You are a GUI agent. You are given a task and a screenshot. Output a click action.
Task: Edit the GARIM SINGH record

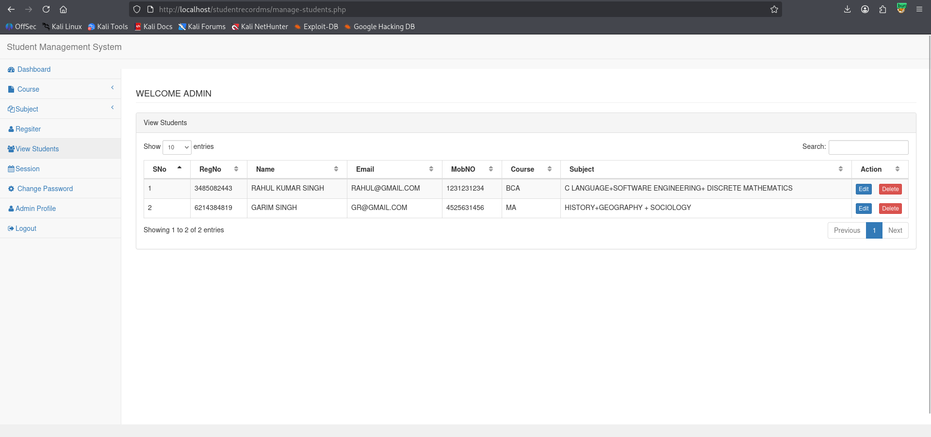[864, 209]
